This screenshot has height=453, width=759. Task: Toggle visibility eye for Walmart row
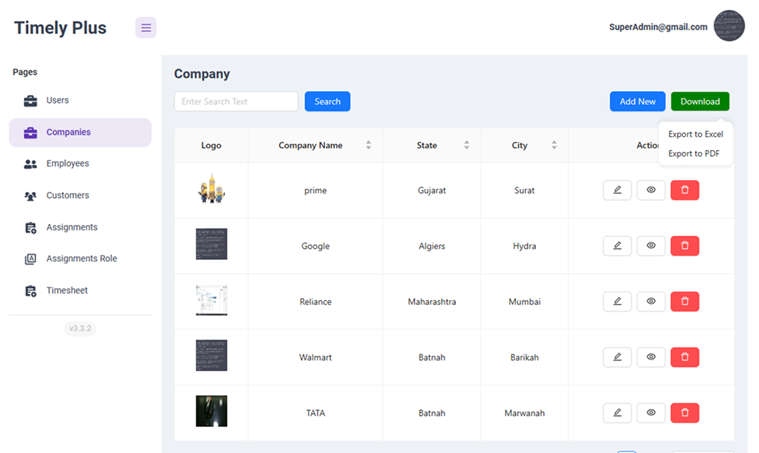(x=650, y=357)
